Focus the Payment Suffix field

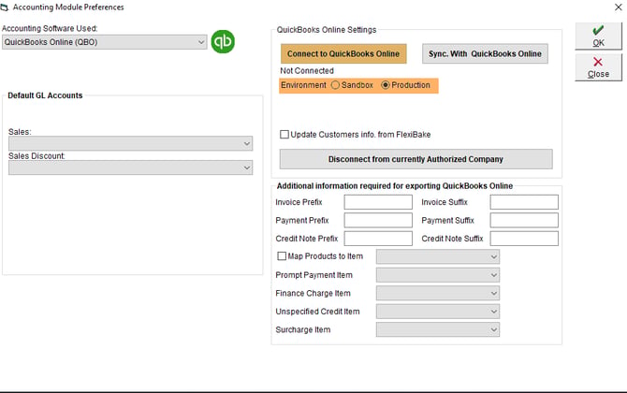pos(524,220)
